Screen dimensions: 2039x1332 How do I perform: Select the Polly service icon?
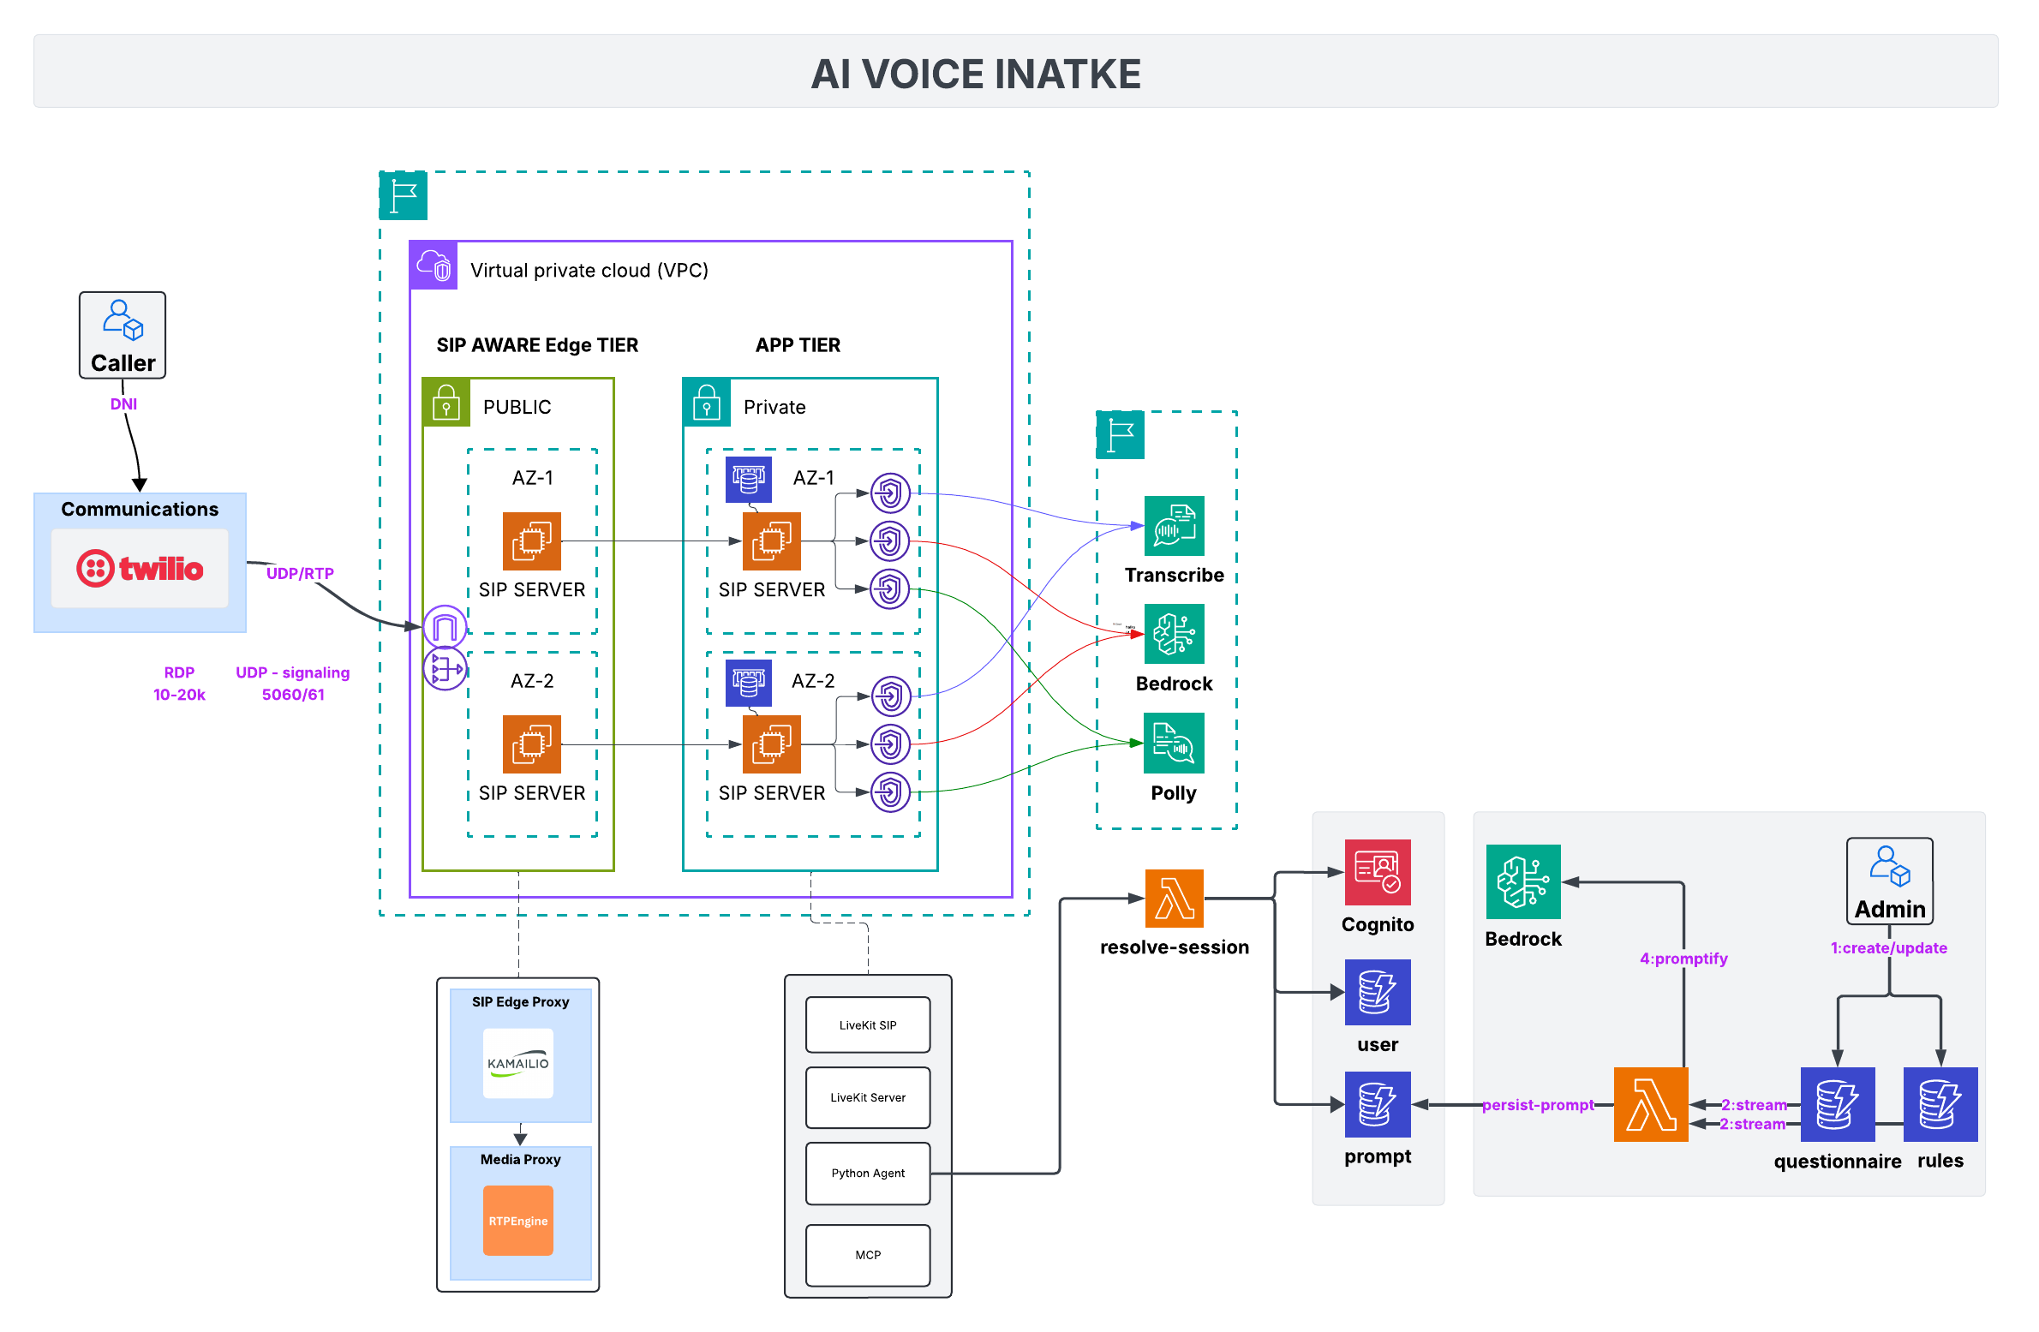click(1173, 744)
